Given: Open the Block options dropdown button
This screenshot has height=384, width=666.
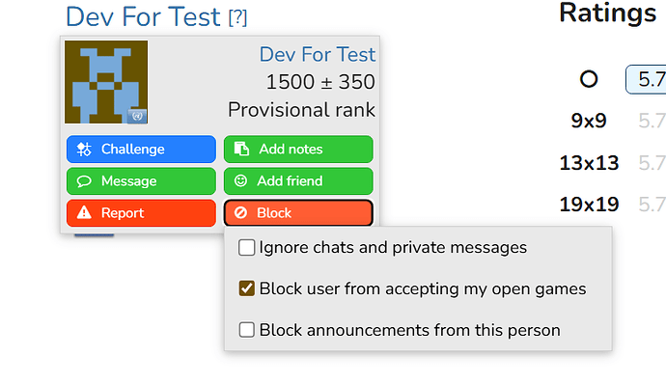Looking at the screenshot, I should 298,213.
